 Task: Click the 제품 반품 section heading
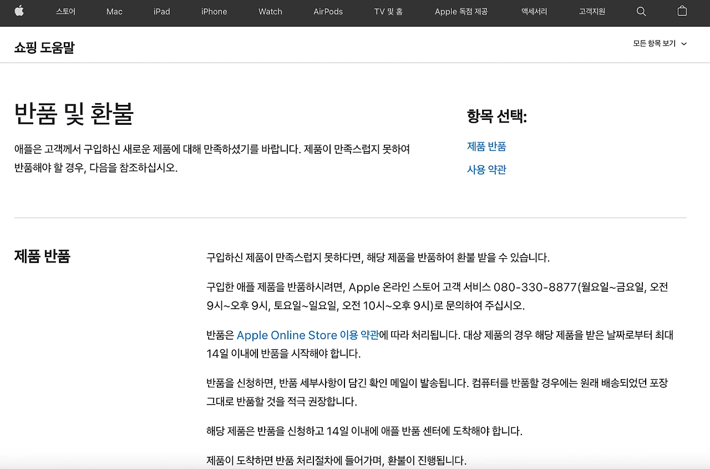pos(42,256)
